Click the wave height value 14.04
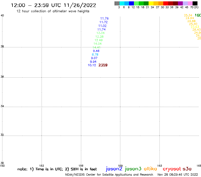The width and height of the screenshot is (201, 177). click(x=98, y=44)
